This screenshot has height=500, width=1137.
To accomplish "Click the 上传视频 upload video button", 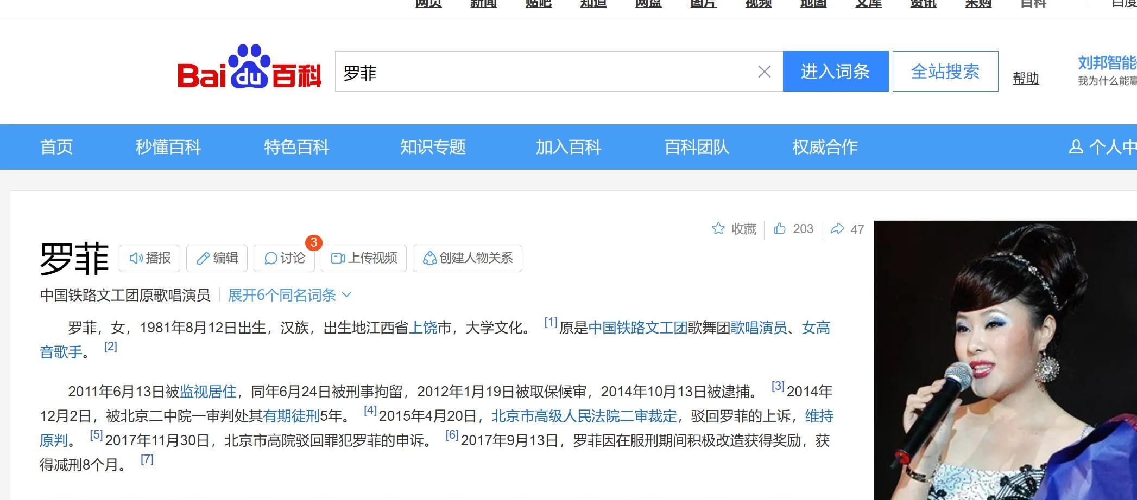I will pos(364,258).
